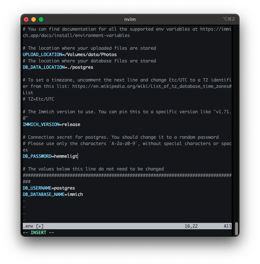The image size is (260, 264).
Task: Click the nvim window title
Action: (x=130, y=19)
